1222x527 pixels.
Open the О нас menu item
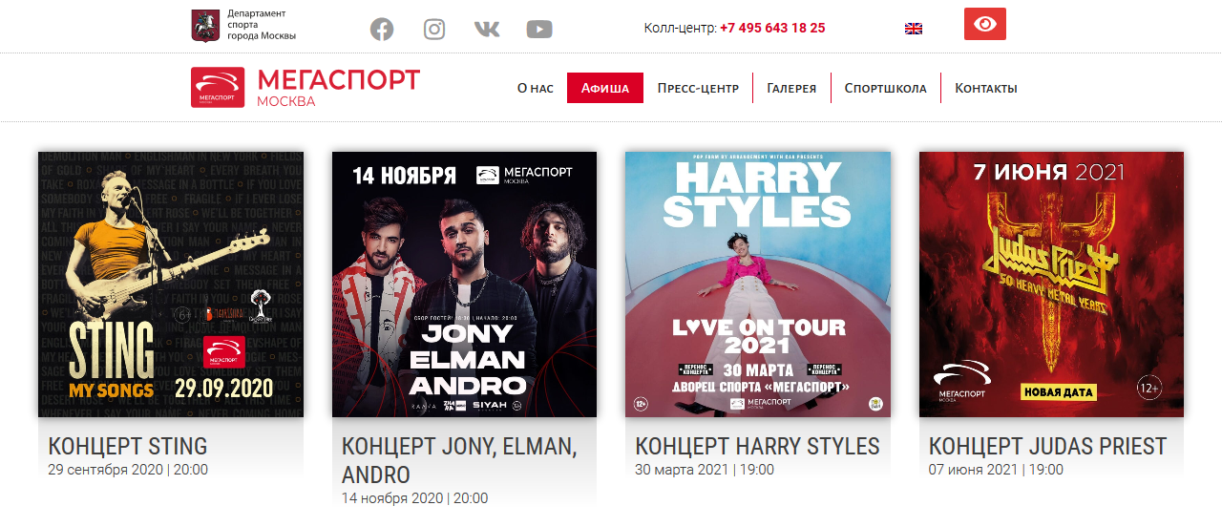pos(536,88)
